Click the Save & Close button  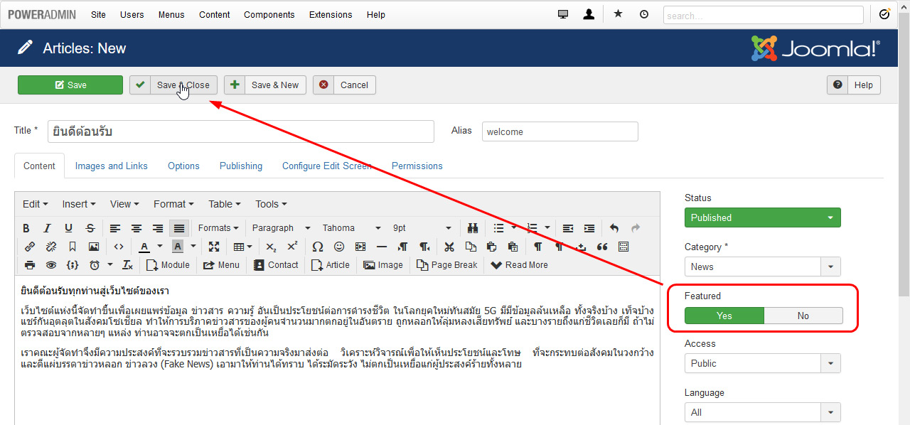click(x=173, y=85)
